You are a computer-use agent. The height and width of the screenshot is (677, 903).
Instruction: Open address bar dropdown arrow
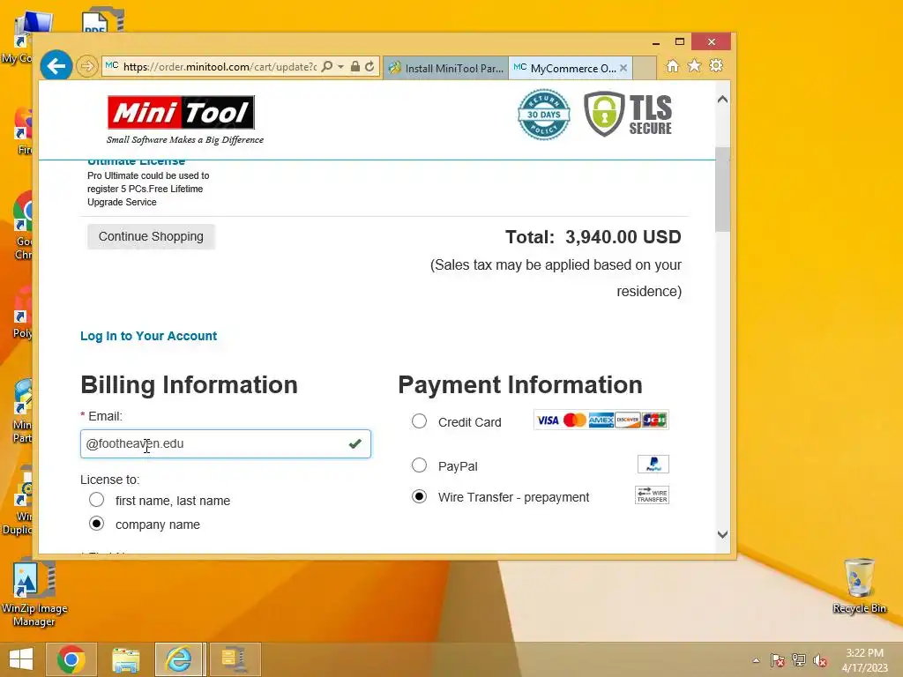click(x=340, y=66)
